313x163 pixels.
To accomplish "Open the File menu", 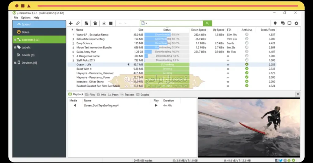I will click(16, 18).
